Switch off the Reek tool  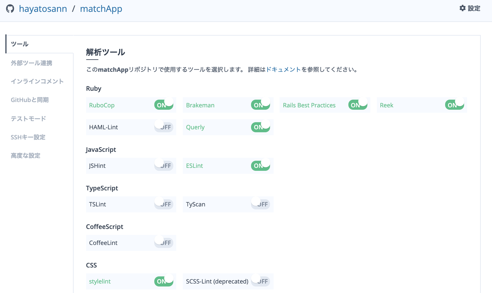pos(455,105)
